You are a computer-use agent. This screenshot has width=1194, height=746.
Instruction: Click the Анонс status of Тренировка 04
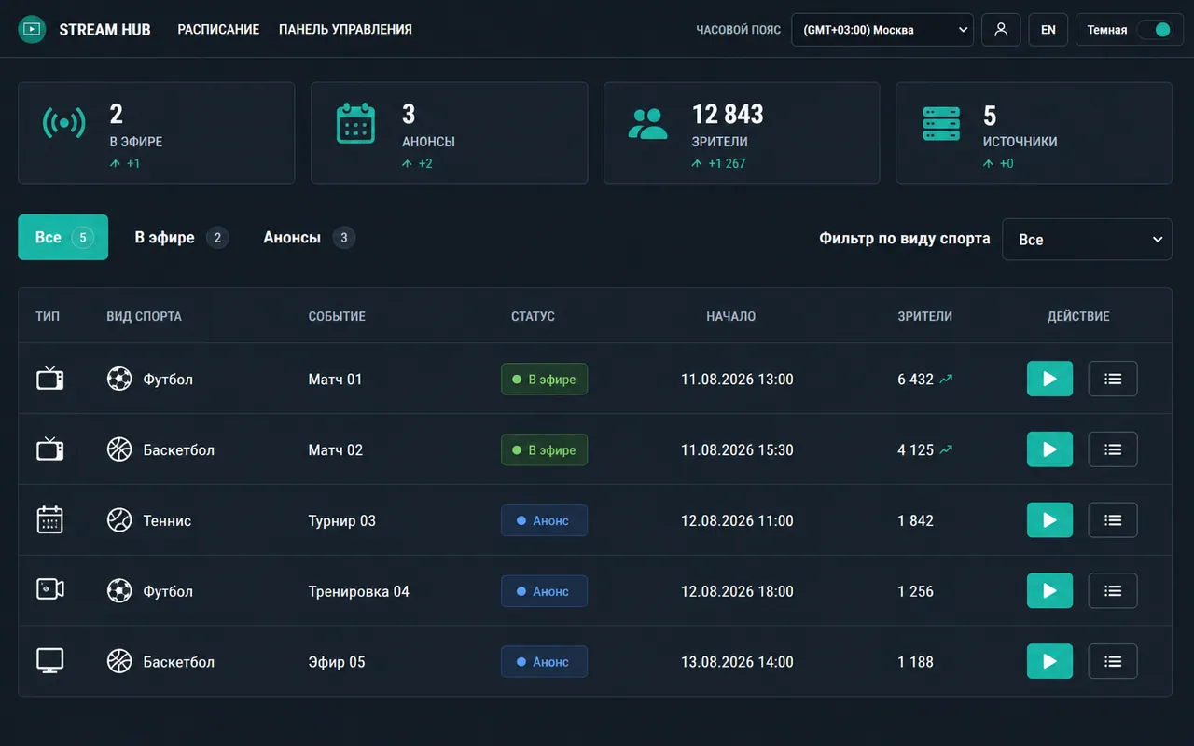(x=544, y=590)
